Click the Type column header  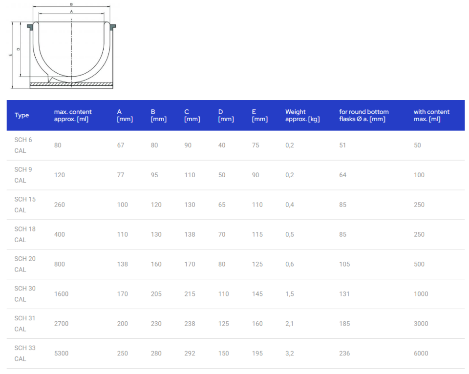coord(21,115)
